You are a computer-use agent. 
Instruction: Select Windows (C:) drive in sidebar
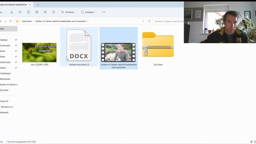click(x=7, y=107)
